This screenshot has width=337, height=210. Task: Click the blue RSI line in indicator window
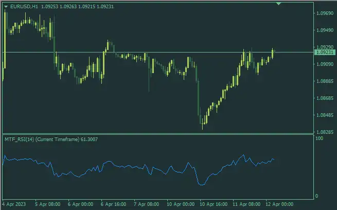137,167
